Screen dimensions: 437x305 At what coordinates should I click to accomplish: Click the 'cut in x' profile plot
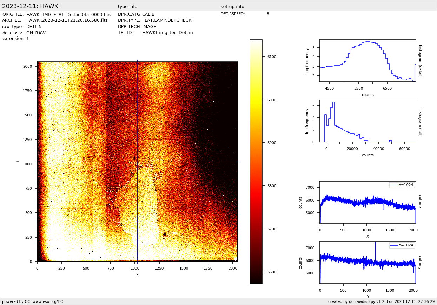click(x=368, y=202)
